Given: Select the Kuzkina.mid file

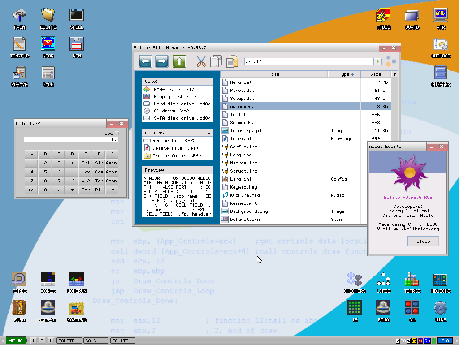Looking at the screenshot, I should tap(244, 195).
